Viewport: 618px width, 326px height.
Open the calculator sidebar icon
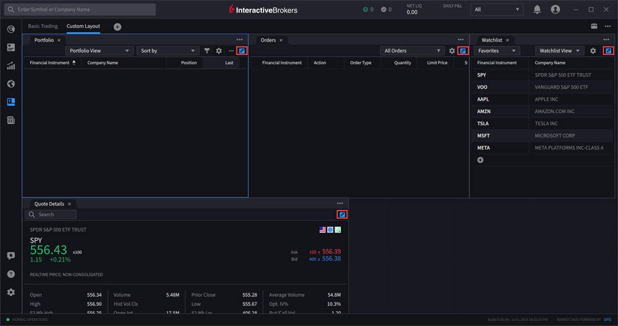tap(11, 120)
